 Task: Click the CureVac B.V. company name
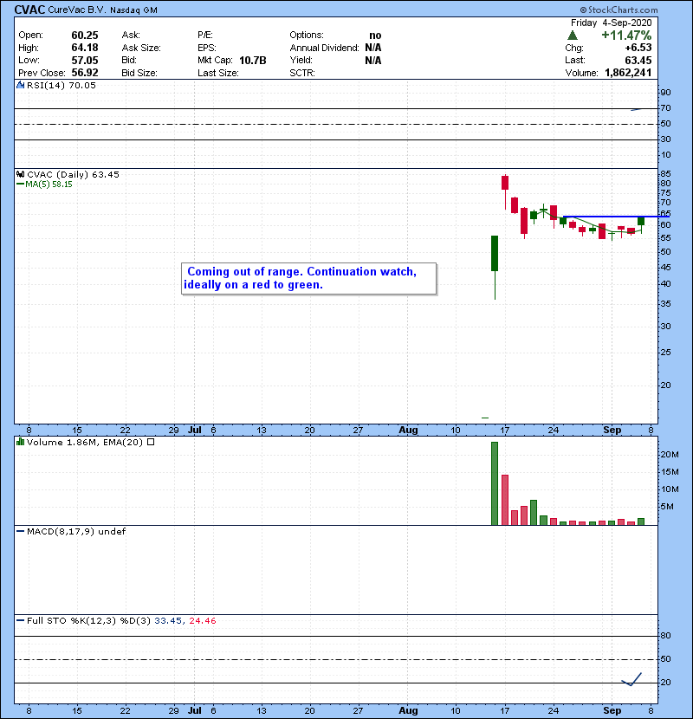(77, 10)
